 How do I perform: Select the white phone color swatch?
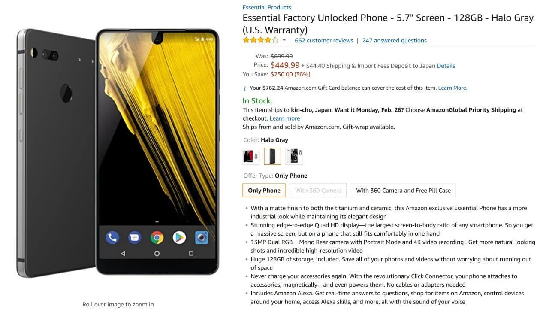(294, 156)
